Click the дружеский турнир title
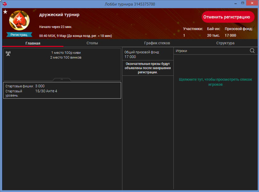 (x=59, y=15)
